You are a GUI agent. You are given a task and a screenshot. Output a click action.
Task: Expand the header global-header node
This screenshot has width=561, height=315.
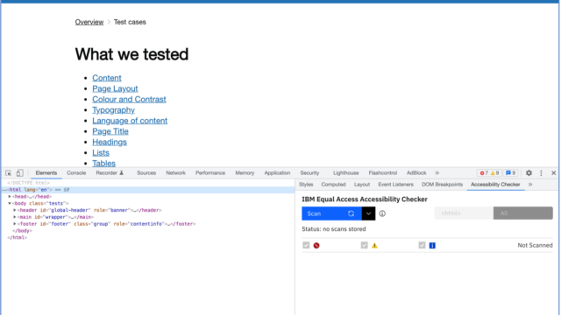click(x=15, y=210)
